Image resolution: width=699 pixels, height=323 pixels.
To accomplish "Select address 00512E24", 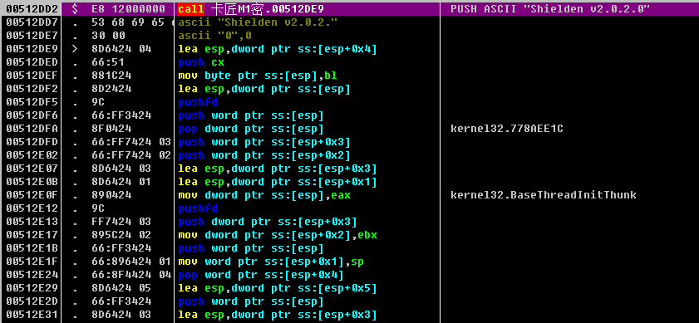I will click(x=32, y=275).
